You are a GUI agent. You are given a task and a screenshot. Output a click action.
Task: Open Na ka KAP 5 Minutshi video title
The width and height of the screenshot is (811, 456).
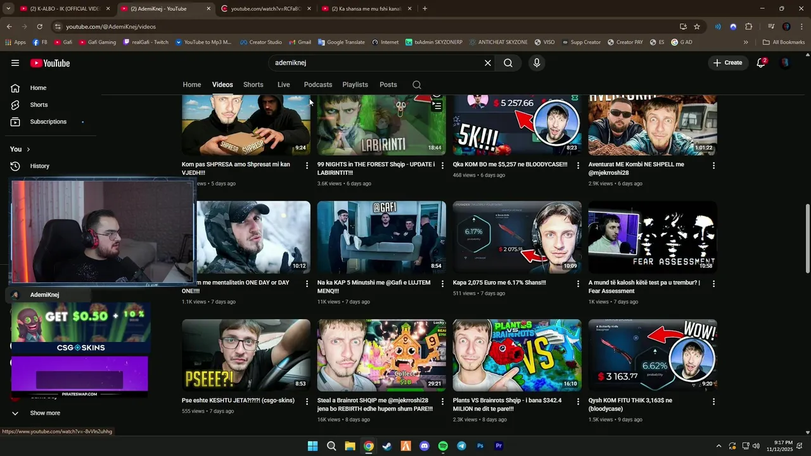[374, 287]
